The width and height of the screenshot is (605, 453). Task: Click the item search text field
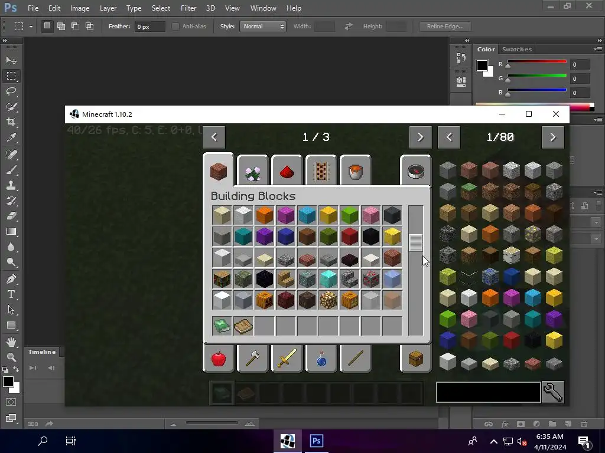[x=488, y=392]
